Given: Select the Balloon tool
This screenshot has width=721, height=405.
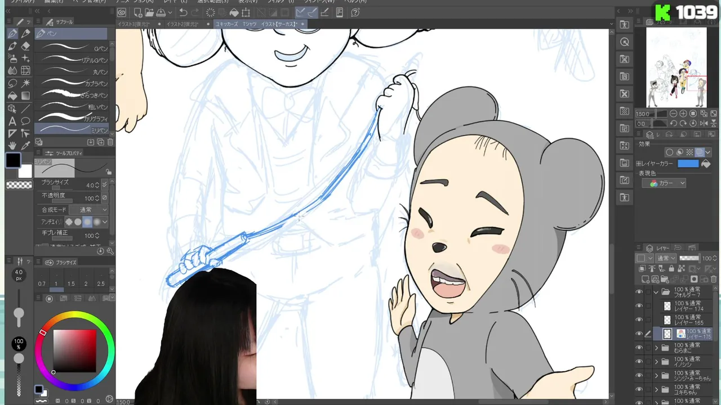Looking at the screenshot, I should point(25,121).
